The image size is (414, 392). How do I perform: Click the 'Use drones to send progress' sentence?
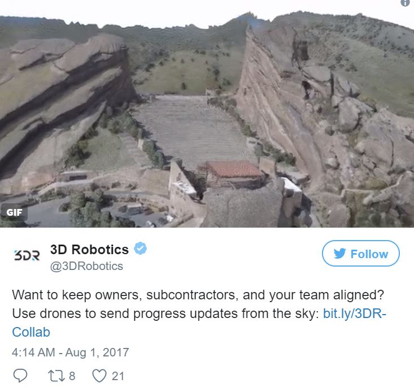(x=165, y=313)
